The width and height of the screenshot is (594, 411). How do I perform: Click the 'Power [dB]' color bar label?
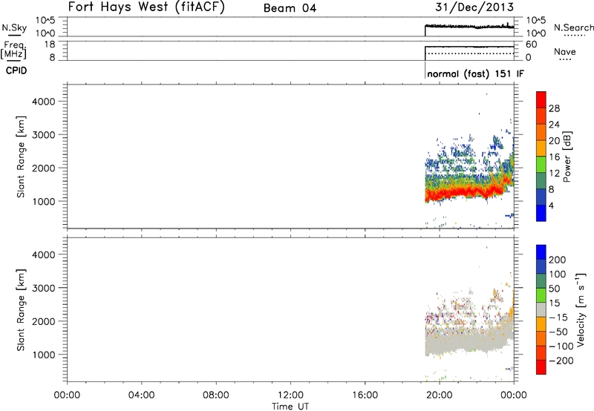coord(567,157)
